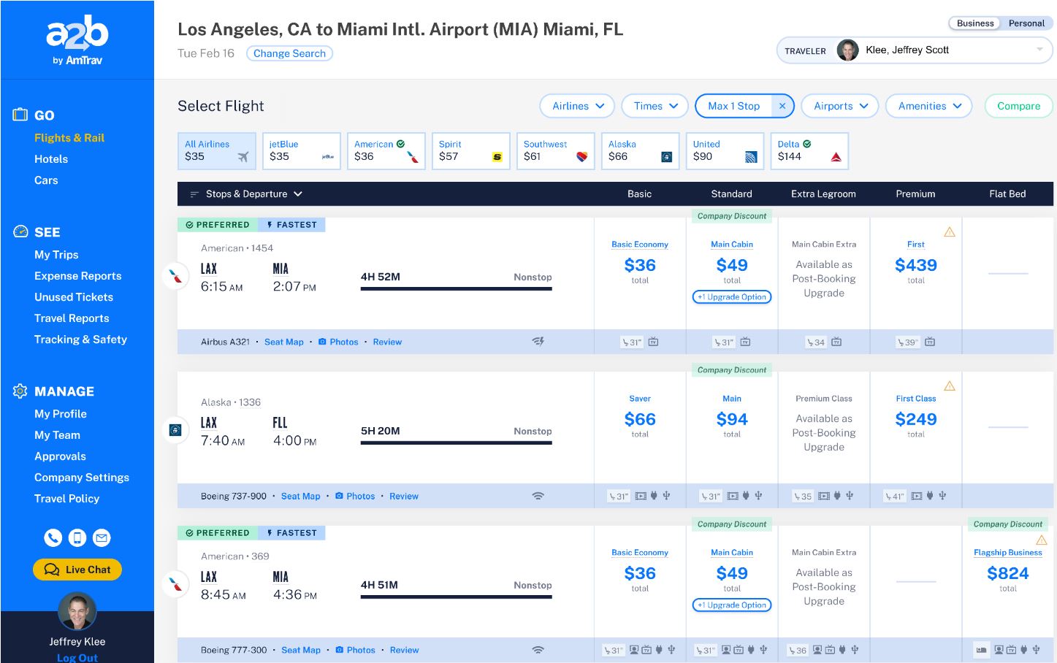Image resolution: width=1057 pixels, height=663 pixels.
Task: Click the mobile device contact icon
Action: (77, 538)
